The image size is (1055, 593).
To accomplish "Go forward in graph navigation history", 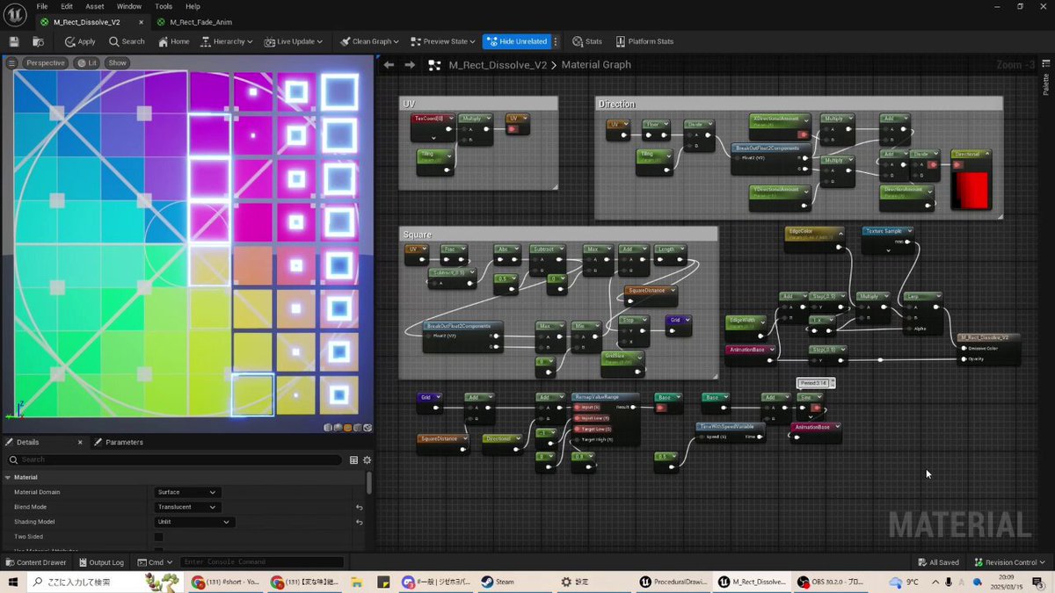I will (x=410, y=65).
